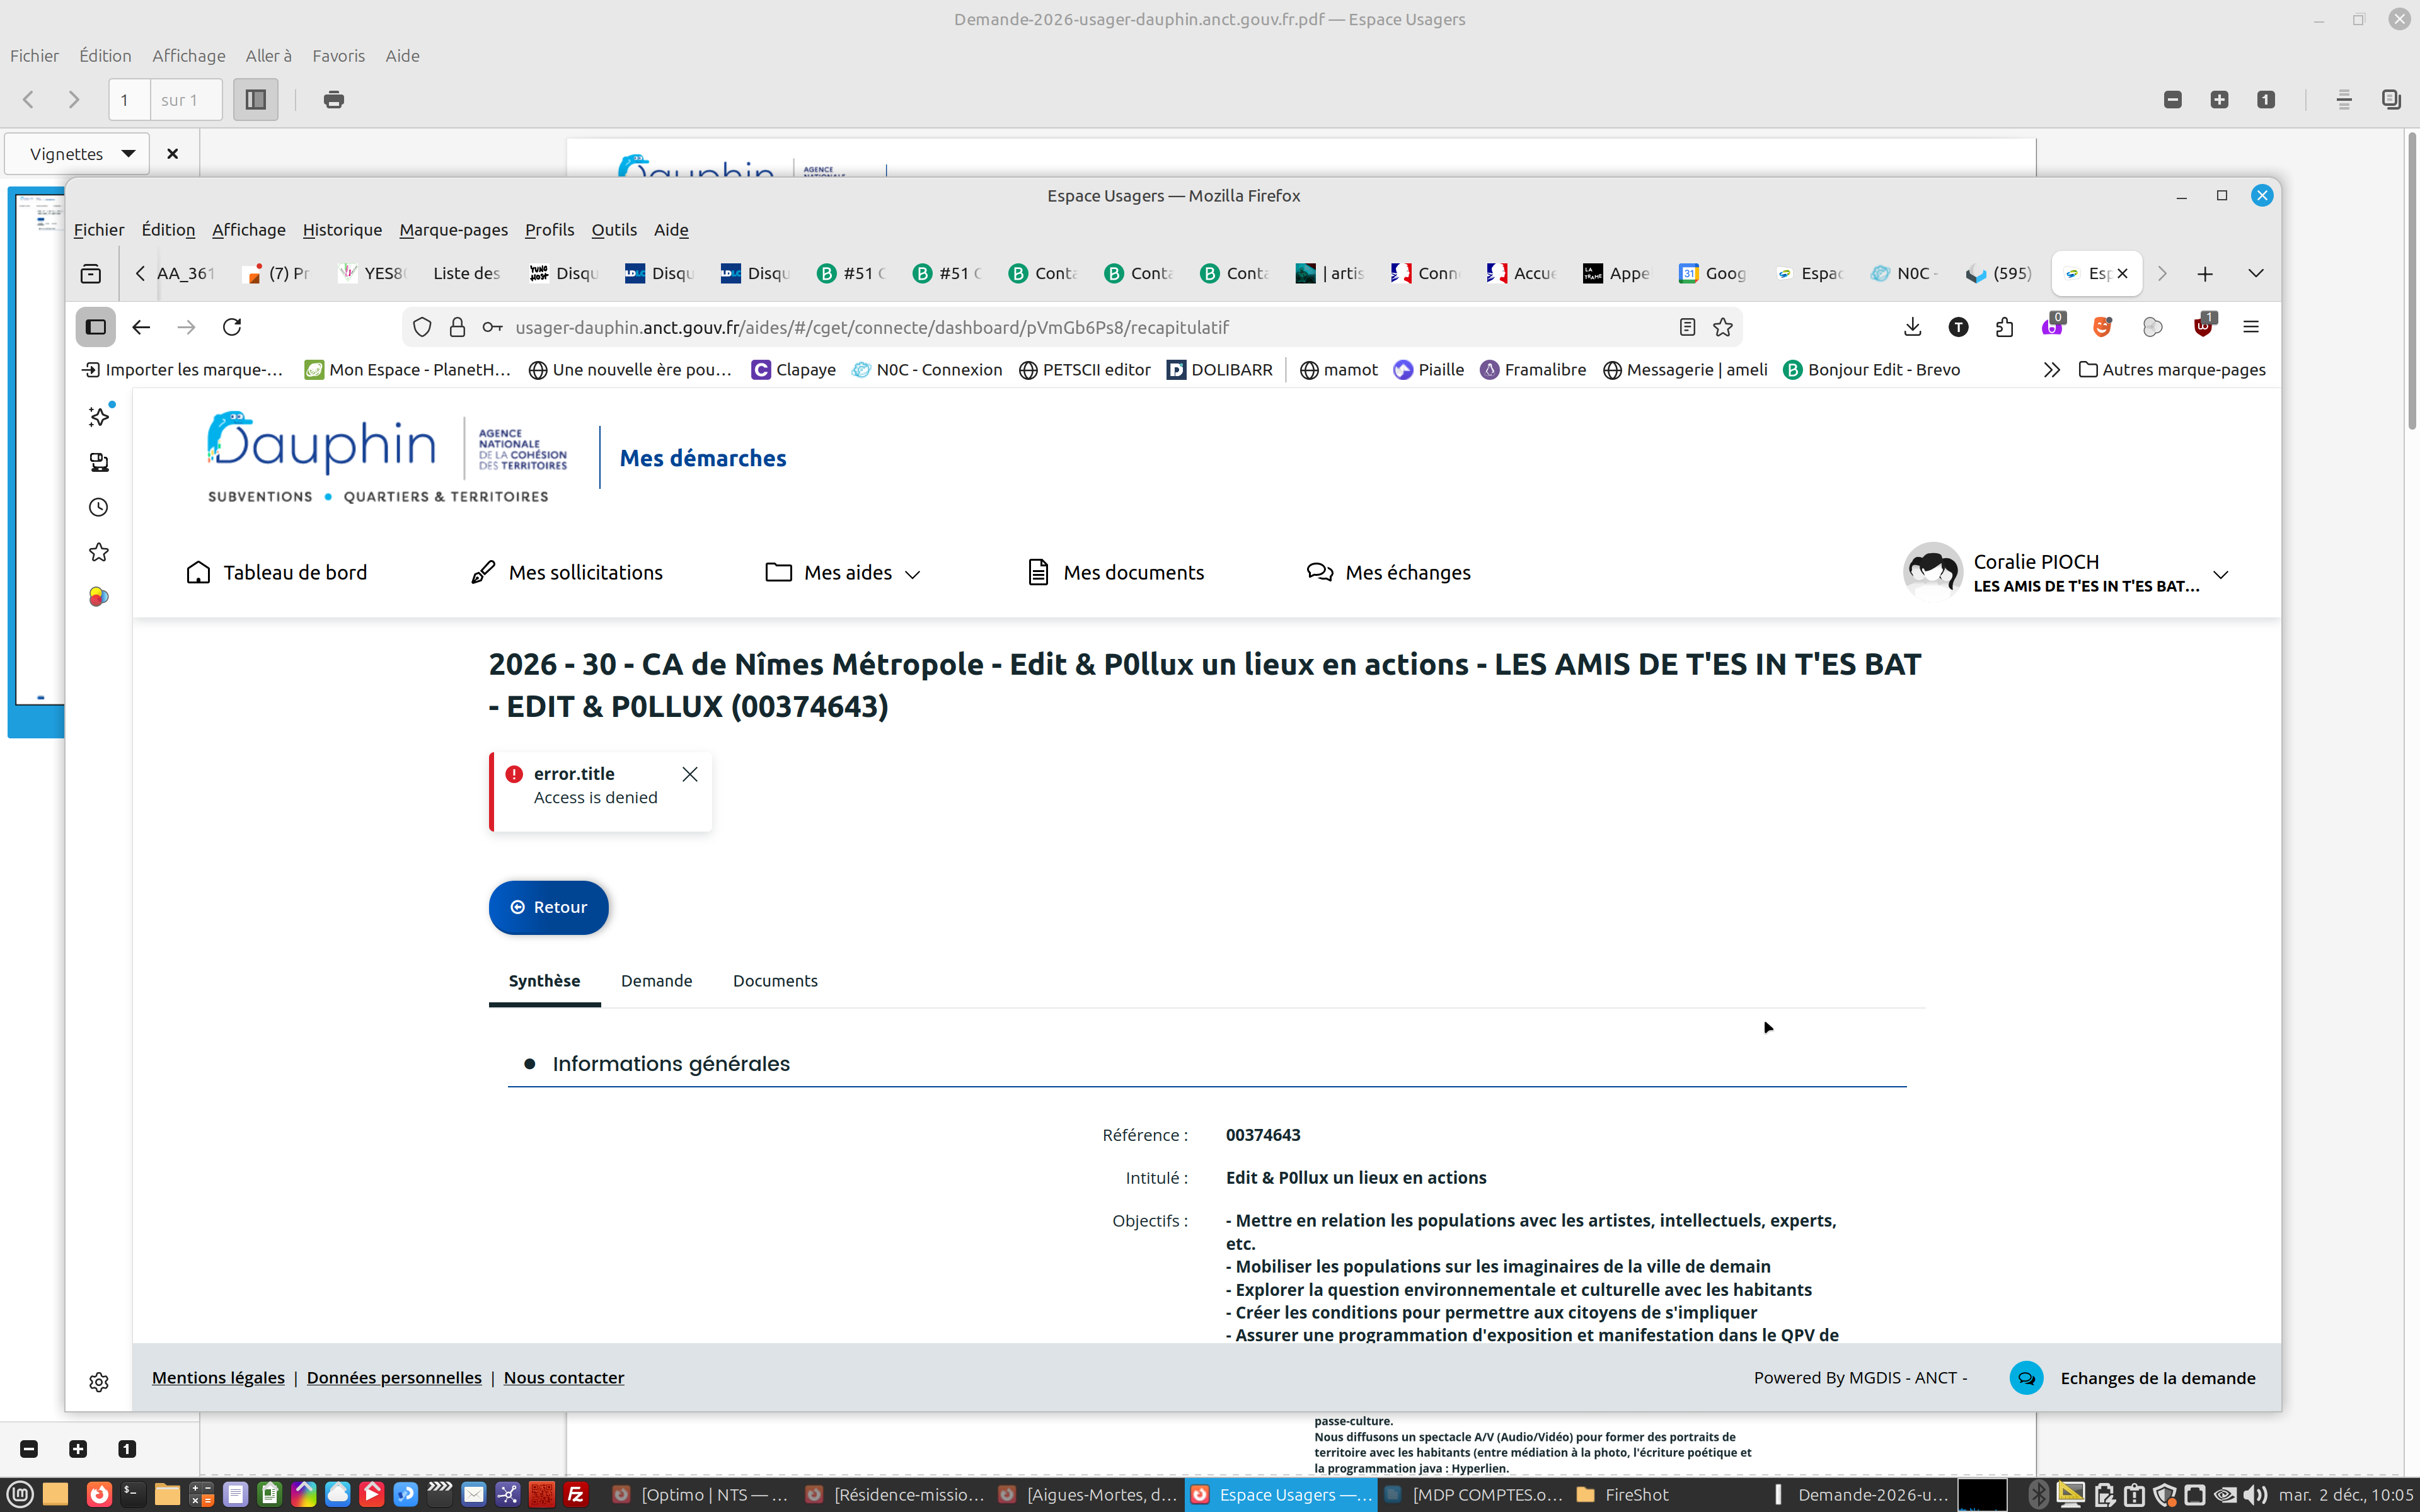The image size is (2420, 1512).
Task: Open Firefox extensions puzzle icon
Action: click(2004, 327)
